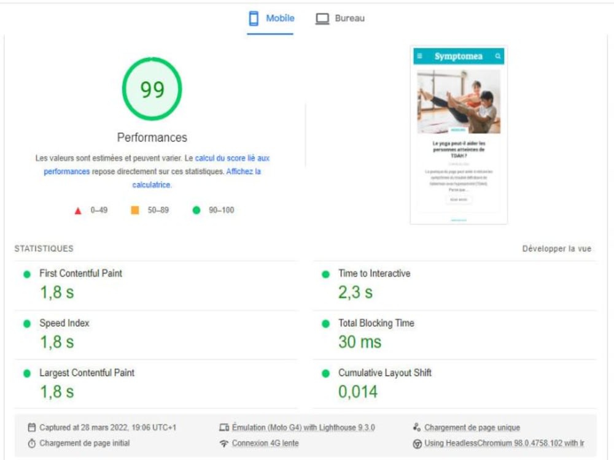The width and height of the screenshot is (614, 460).
Task: Click the device emulation icon beside Moto G4
Action: pyautogui.click(x=225, y=427)
